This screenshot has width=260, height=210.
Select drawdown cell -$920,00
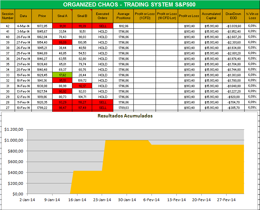click(233, 97)
